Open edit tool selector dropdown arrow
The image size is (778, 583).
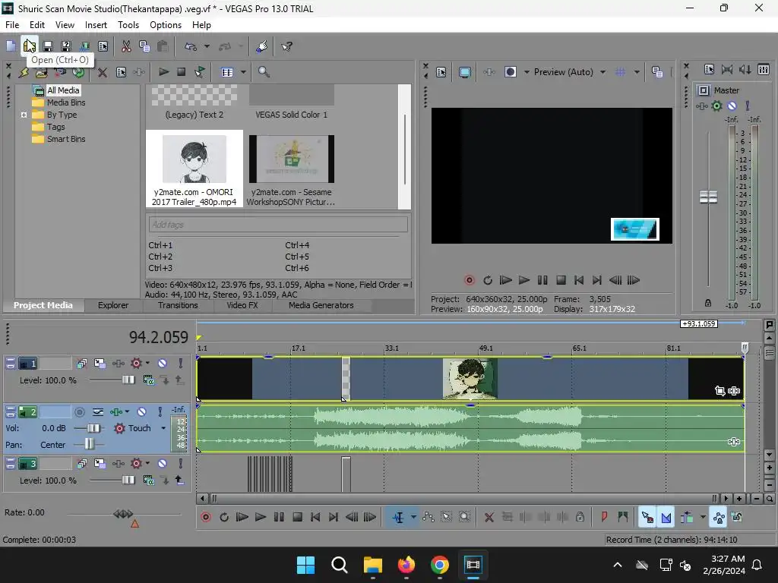pos(413,517)
